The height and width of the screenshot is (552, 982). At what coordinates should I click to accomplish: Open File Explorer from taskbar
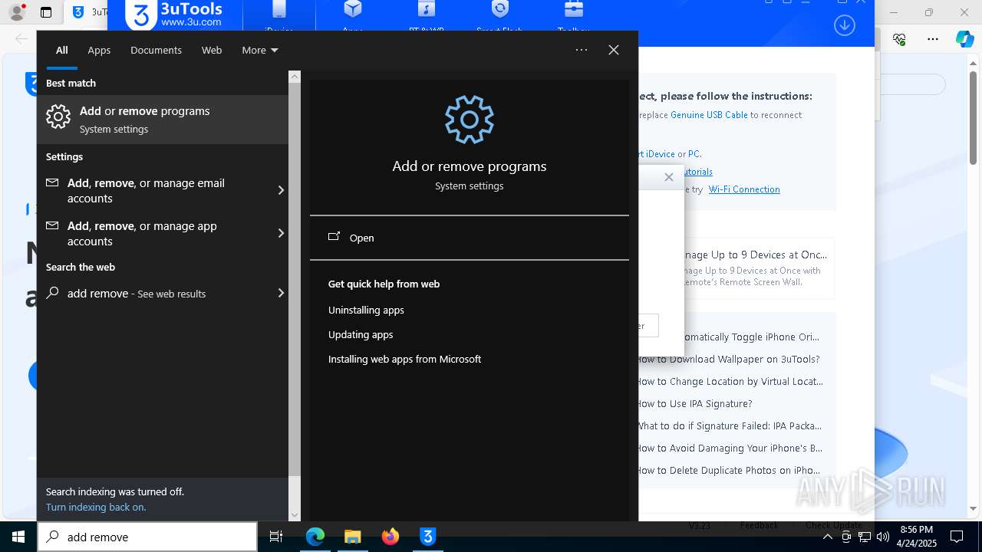(x=353, y=537)
